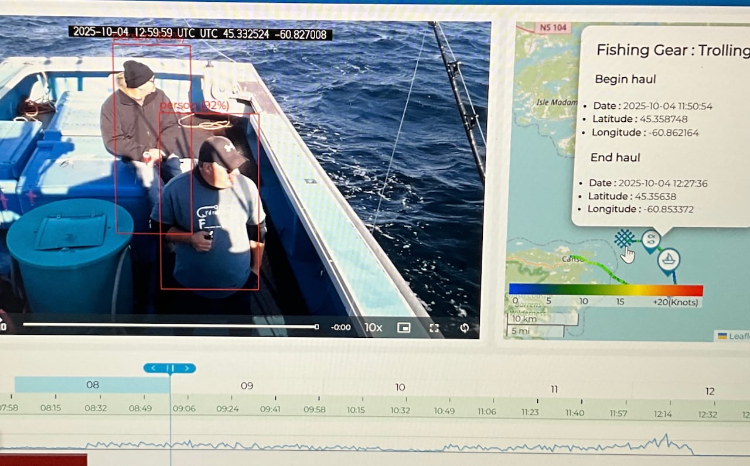
Task: Pause playback using the timeline pause control
Action: tap(170, 369)
